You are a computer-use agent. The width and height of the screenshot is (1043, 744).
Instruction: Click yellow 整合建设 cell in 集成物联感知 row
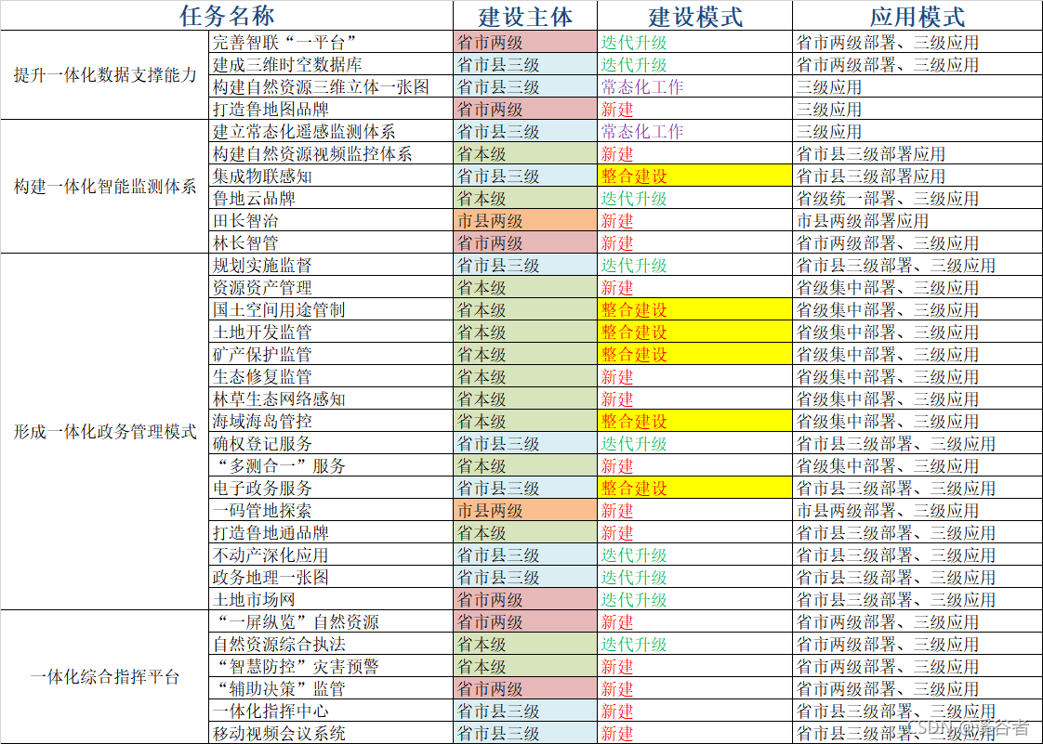click(x=694, y=176)
